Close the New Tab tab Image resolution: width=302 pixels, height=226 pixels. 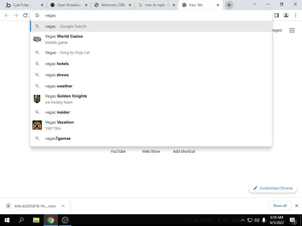218,5
